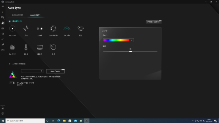Choose the Strobe (ストロボ) effect
This screenshot has width=219, height=123.
39,29
